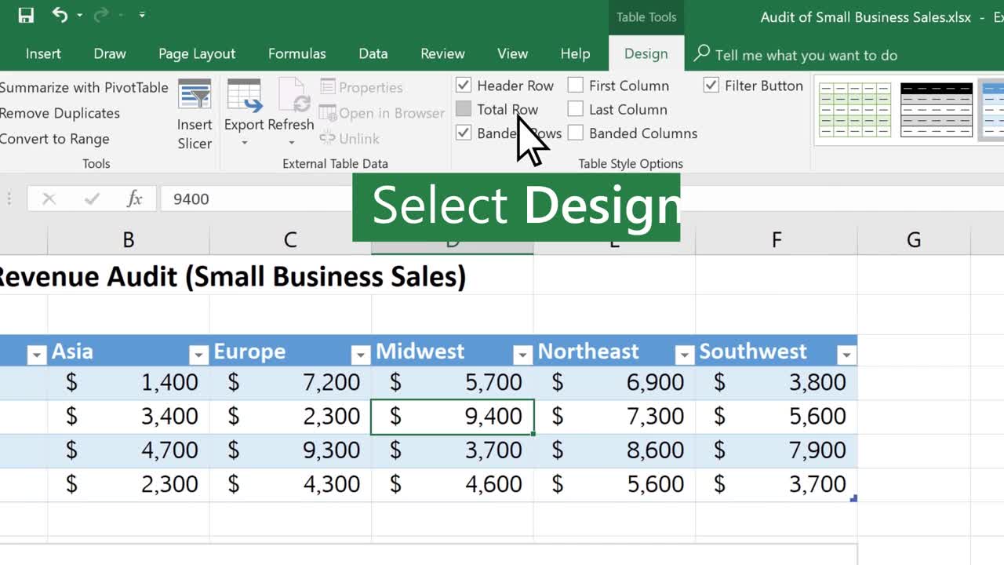Click Open in Browser

pyautogui.click(x=382, y=113)
